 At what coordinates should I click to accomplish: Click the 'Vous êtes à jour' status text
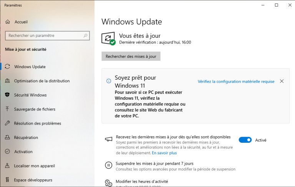pos(140,36)
